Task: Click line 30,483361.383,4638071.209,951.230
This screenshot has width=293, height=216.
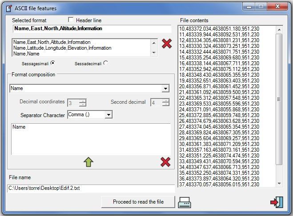Action: [x=219, y=144]
